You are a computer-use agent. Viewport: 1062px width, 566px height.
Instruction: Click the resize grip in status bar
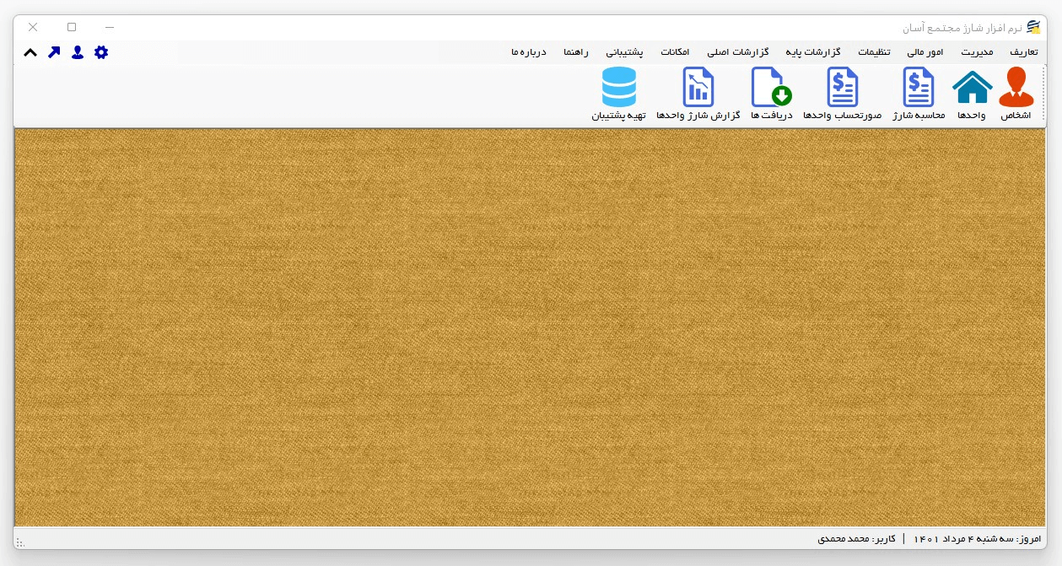(20, 542)
